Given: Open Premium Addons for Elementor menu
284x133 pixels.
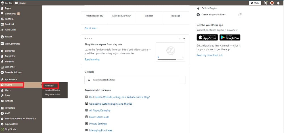Looking at the screenshot, I should point(20,119).
